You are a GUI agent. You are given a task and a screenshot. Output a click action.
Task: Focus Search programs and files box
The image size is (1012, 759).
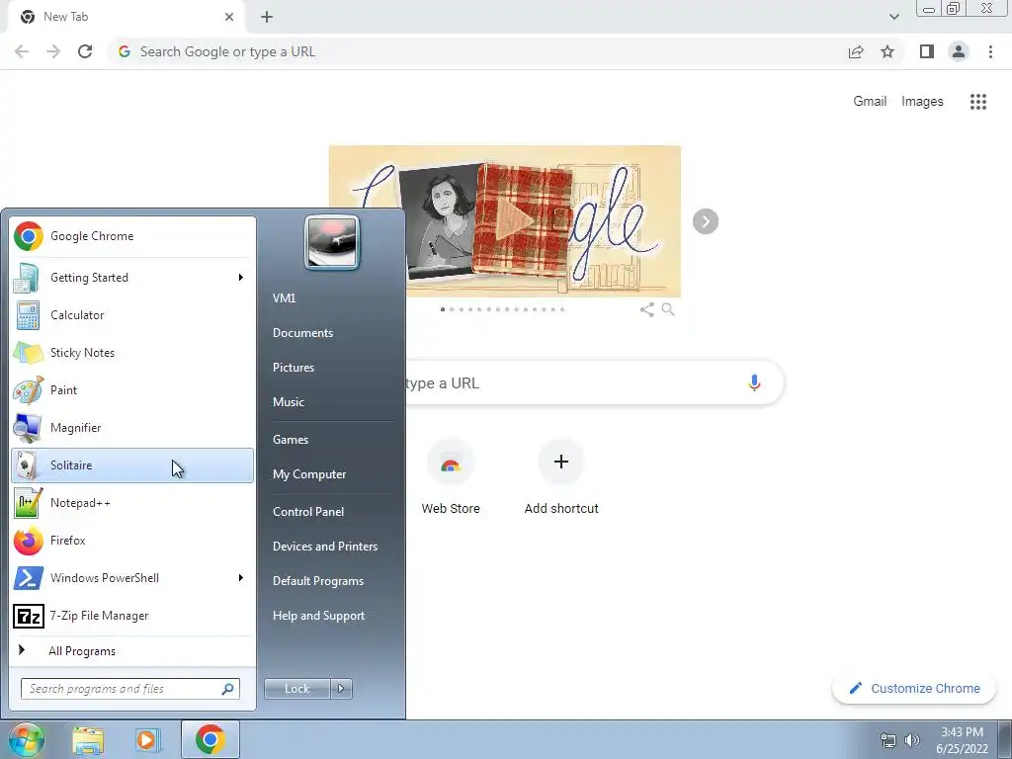[130, 689]
